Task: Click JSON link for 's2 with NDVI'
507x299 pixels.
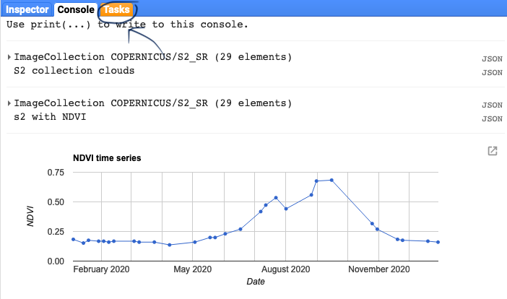Action: tap(492, 118)
